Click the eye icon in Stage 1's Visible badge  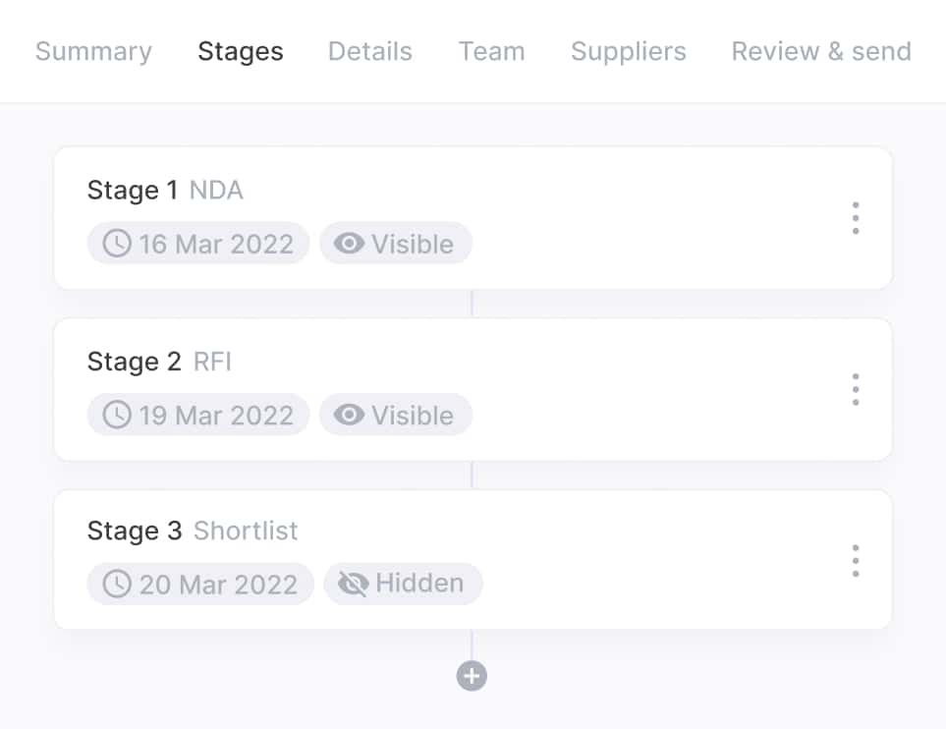[351, 244]
